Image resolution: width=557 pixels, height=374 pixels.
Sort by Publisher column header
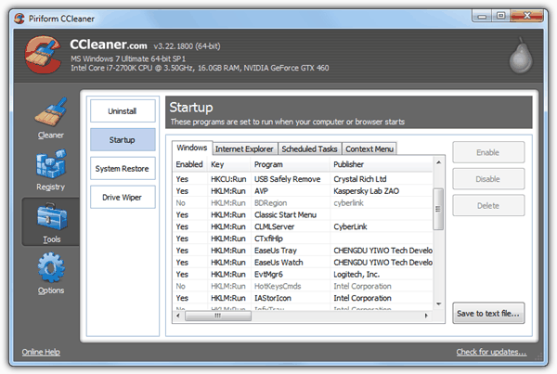pyautogui.click(x=382, y=164)
